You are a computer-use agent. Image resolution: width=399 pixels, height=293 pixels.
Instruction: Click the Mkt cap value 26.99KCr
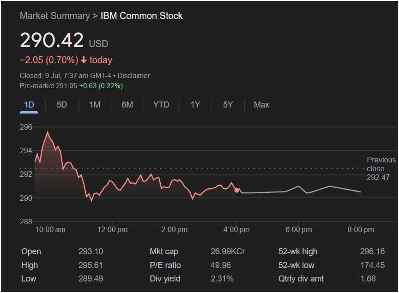pos(228,251)
